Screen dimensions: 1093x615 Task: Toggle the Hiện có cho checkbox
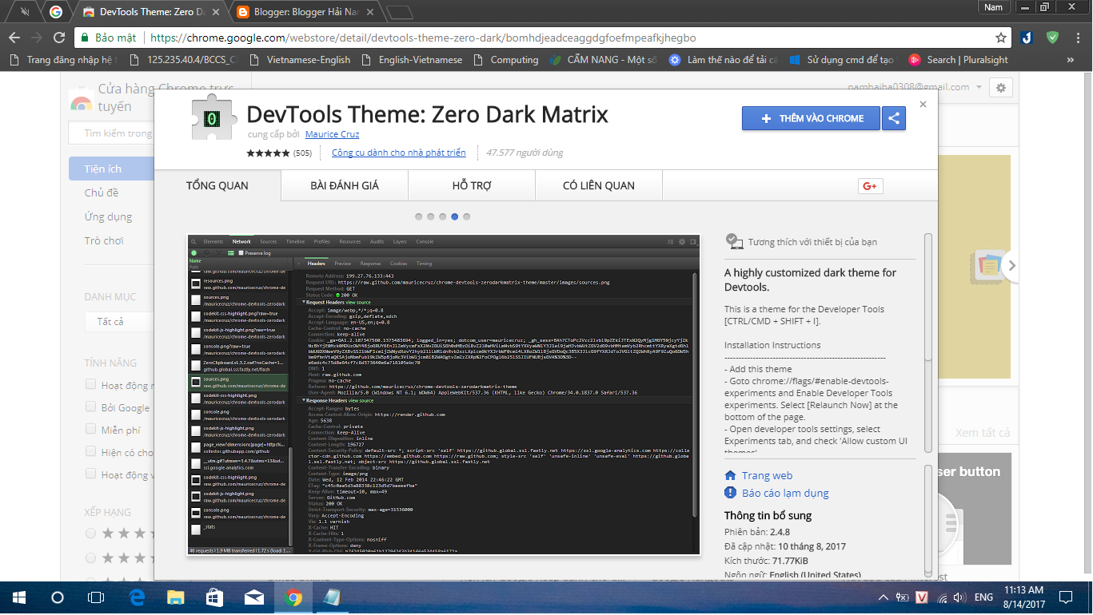[91, 452]
